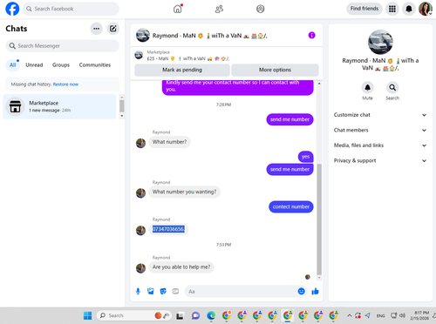436x324 pixels.
Task: Select the Unread chats tab
Action: [x=34, y=65]
